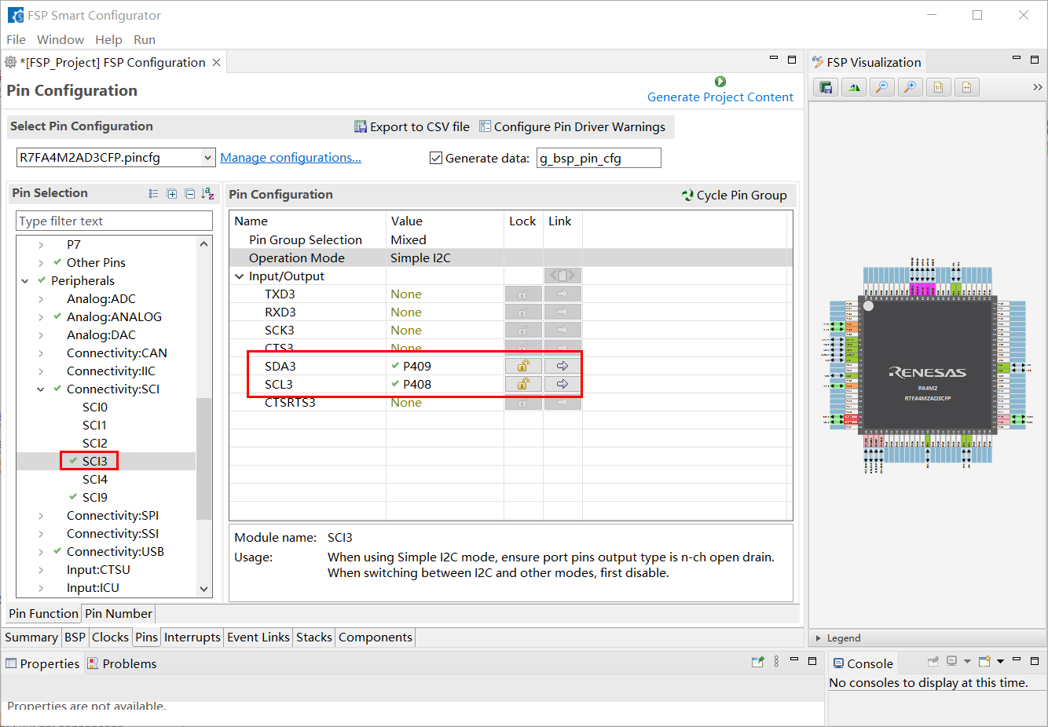Click Manage configurations link
This screenshot has height=727, width=1048.
click(291, 158)
